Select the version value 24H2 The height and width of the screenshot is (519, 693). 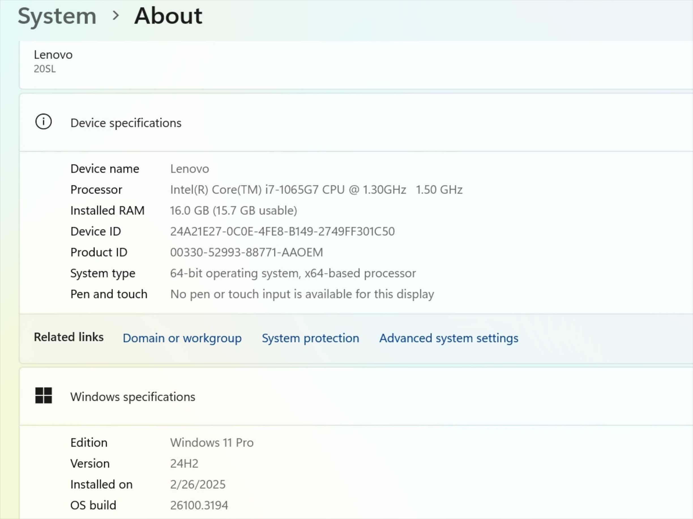click(x=184, y=464)
